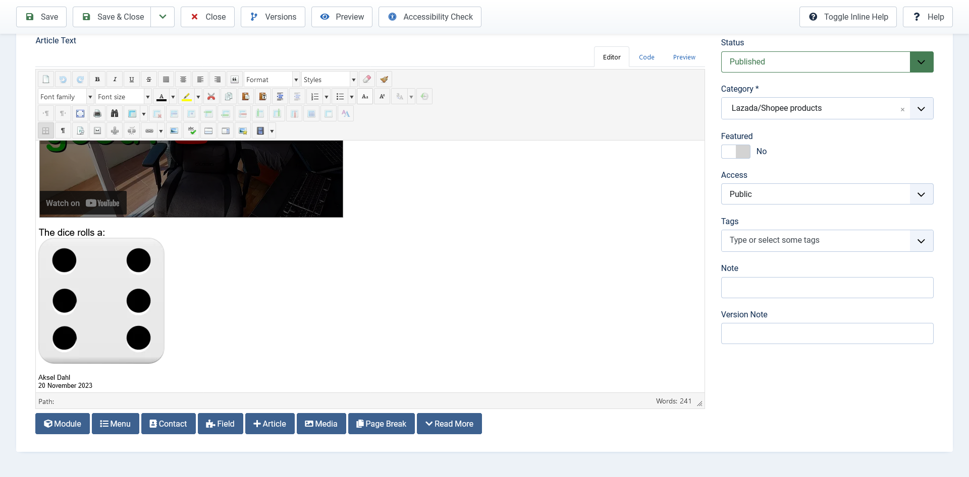Apply strikethrough with the toolbar icon
The image size is (969, 477).
[x=149, y=80]
